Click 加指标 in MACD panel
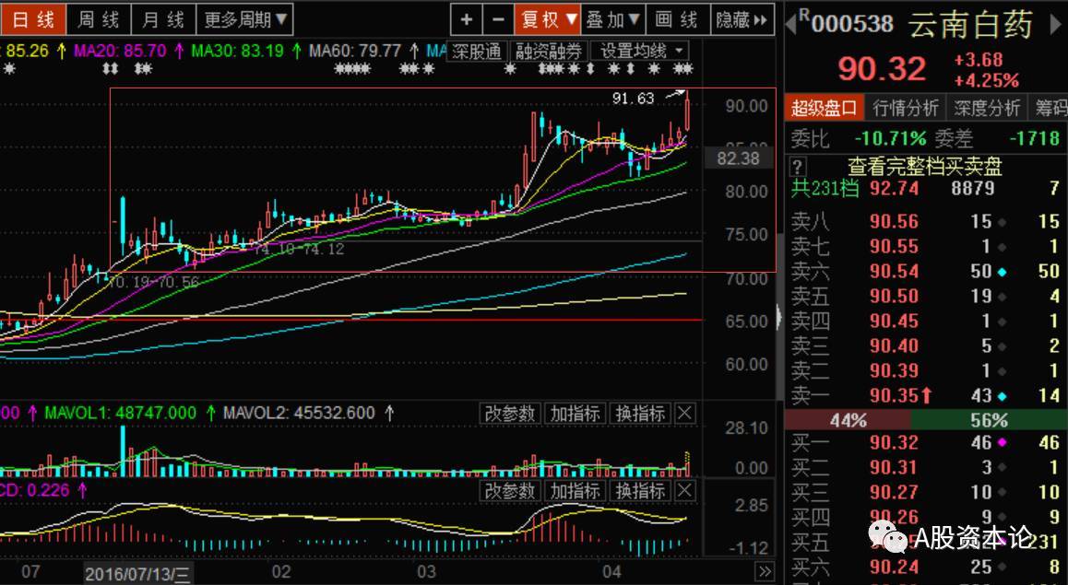Screen dimensions: 1068x585 [x=575, y=490]
